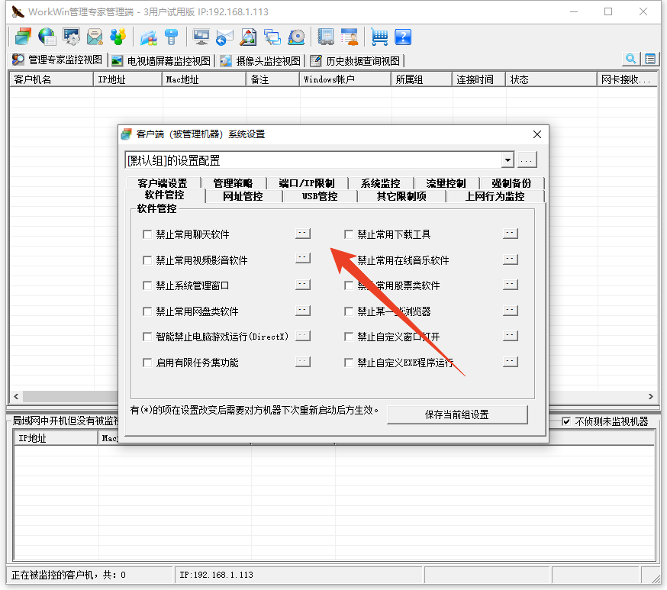Open the 流量控制 tab
Image resolution: width=667 pixels, height=590 pixels.
click(445, 182)
